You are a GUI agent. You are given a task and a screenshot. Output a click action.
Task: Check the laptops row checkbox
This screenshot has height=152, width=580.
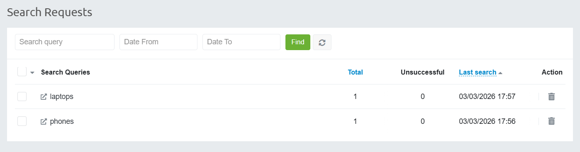pos(22,97)
